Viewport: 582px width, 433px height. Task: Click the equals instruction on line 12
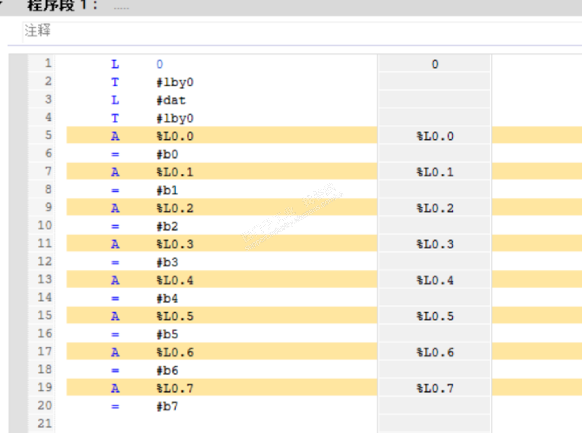tap(115, 262)
